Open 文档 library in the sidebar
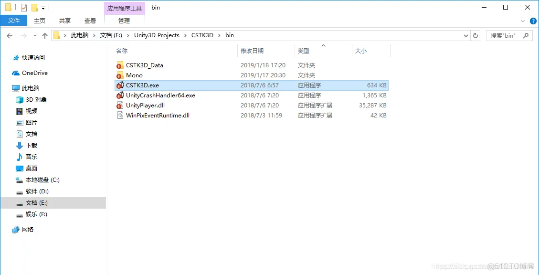539x275 pixels. point(32,134)
